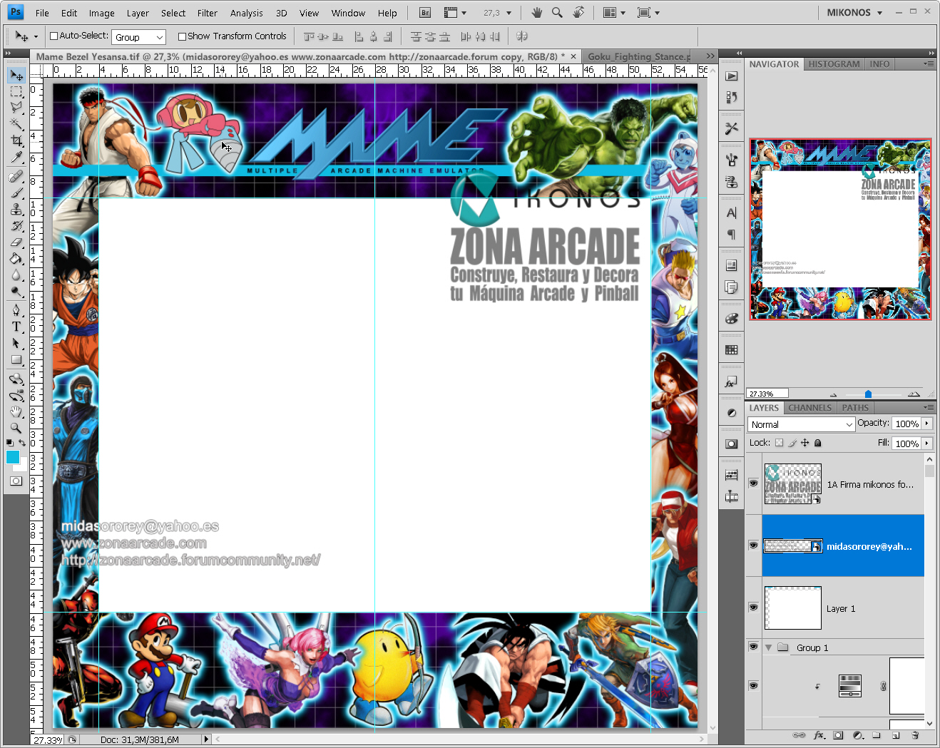Open the MIKONOS workspace switcher

854,13
